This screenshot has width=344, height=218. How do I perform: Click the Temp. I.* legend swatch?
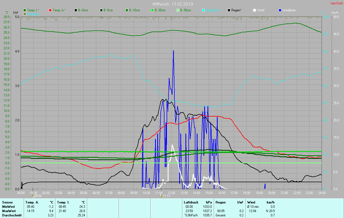click(x=25, y=10)
